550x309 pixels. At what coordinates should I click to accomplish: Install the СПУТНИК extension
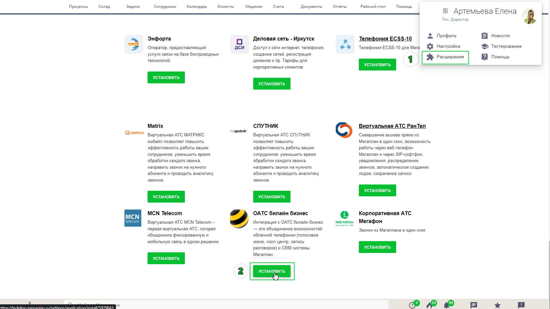coord(272,197)
